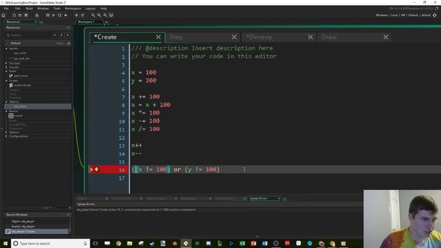Click the Stop toolbar icon
The height and width of the screenshot is (248, 441).
coord(60,15)
